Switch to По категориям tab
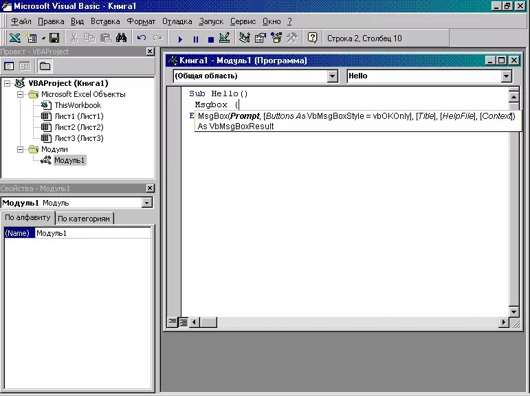 pos(84,219)
